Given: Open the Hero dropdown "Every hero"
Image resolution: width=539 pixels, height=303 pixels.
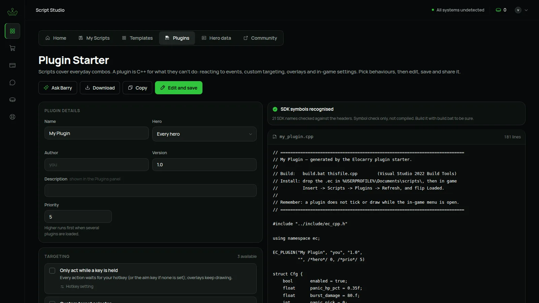Looking at the screenshot, I should pos(204,134).
